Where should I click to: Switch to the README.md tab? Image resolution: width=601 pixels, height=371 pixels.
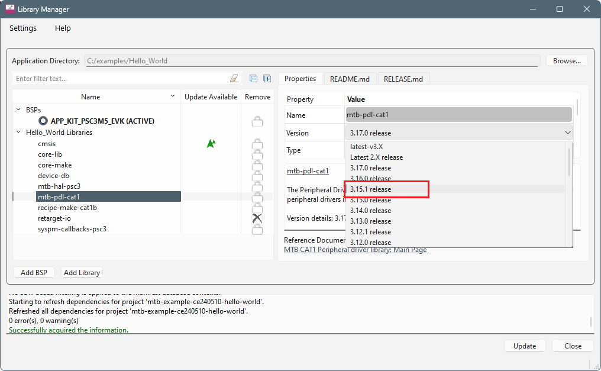350,79
